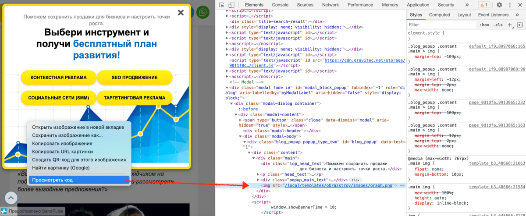This screenshot has width=526, height=216.
Task: Toggle the device toolbar icon
Action: click(231, 5)
